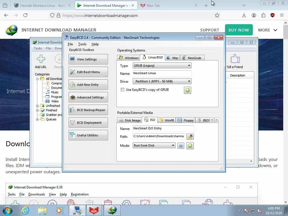Select the ISO media tab
Screen dimensions: 288x216
pos(150,120)
